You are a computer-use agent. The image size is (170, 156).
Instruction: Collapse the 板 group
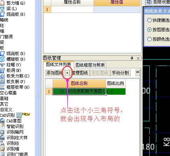[2, 48]
